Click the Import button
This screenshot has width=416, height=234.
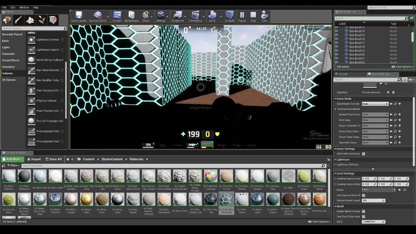[x=34, y=159]
